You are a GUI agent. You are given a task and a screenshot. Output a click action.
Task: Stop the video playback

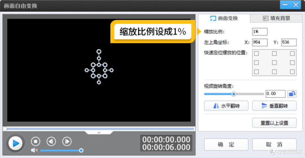point(35,141)
